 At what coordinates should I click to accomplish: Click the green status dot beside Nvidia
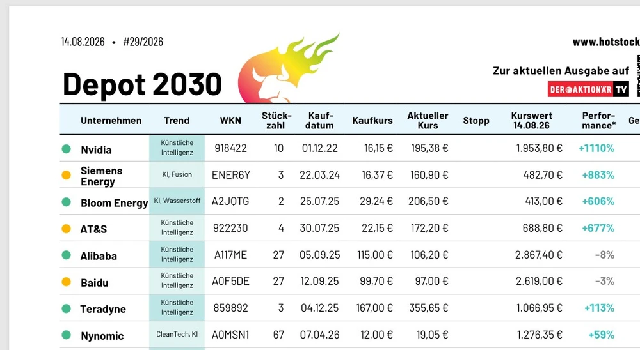(x=66, y=149)
